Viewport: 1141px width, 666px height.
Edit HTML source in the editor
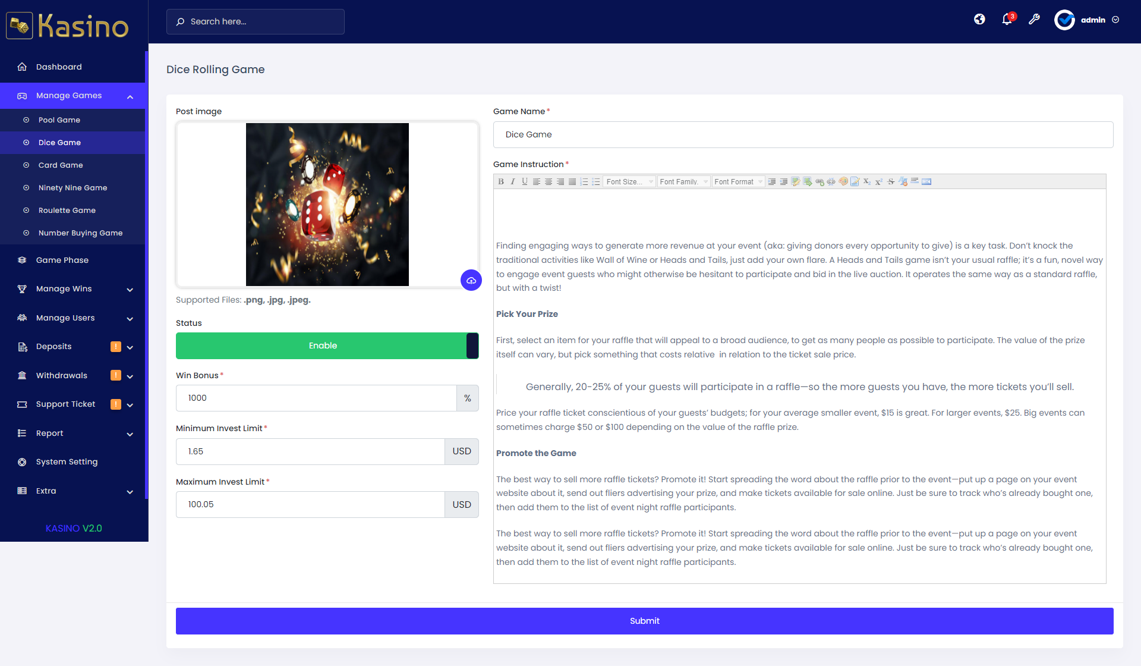[926, 181]
